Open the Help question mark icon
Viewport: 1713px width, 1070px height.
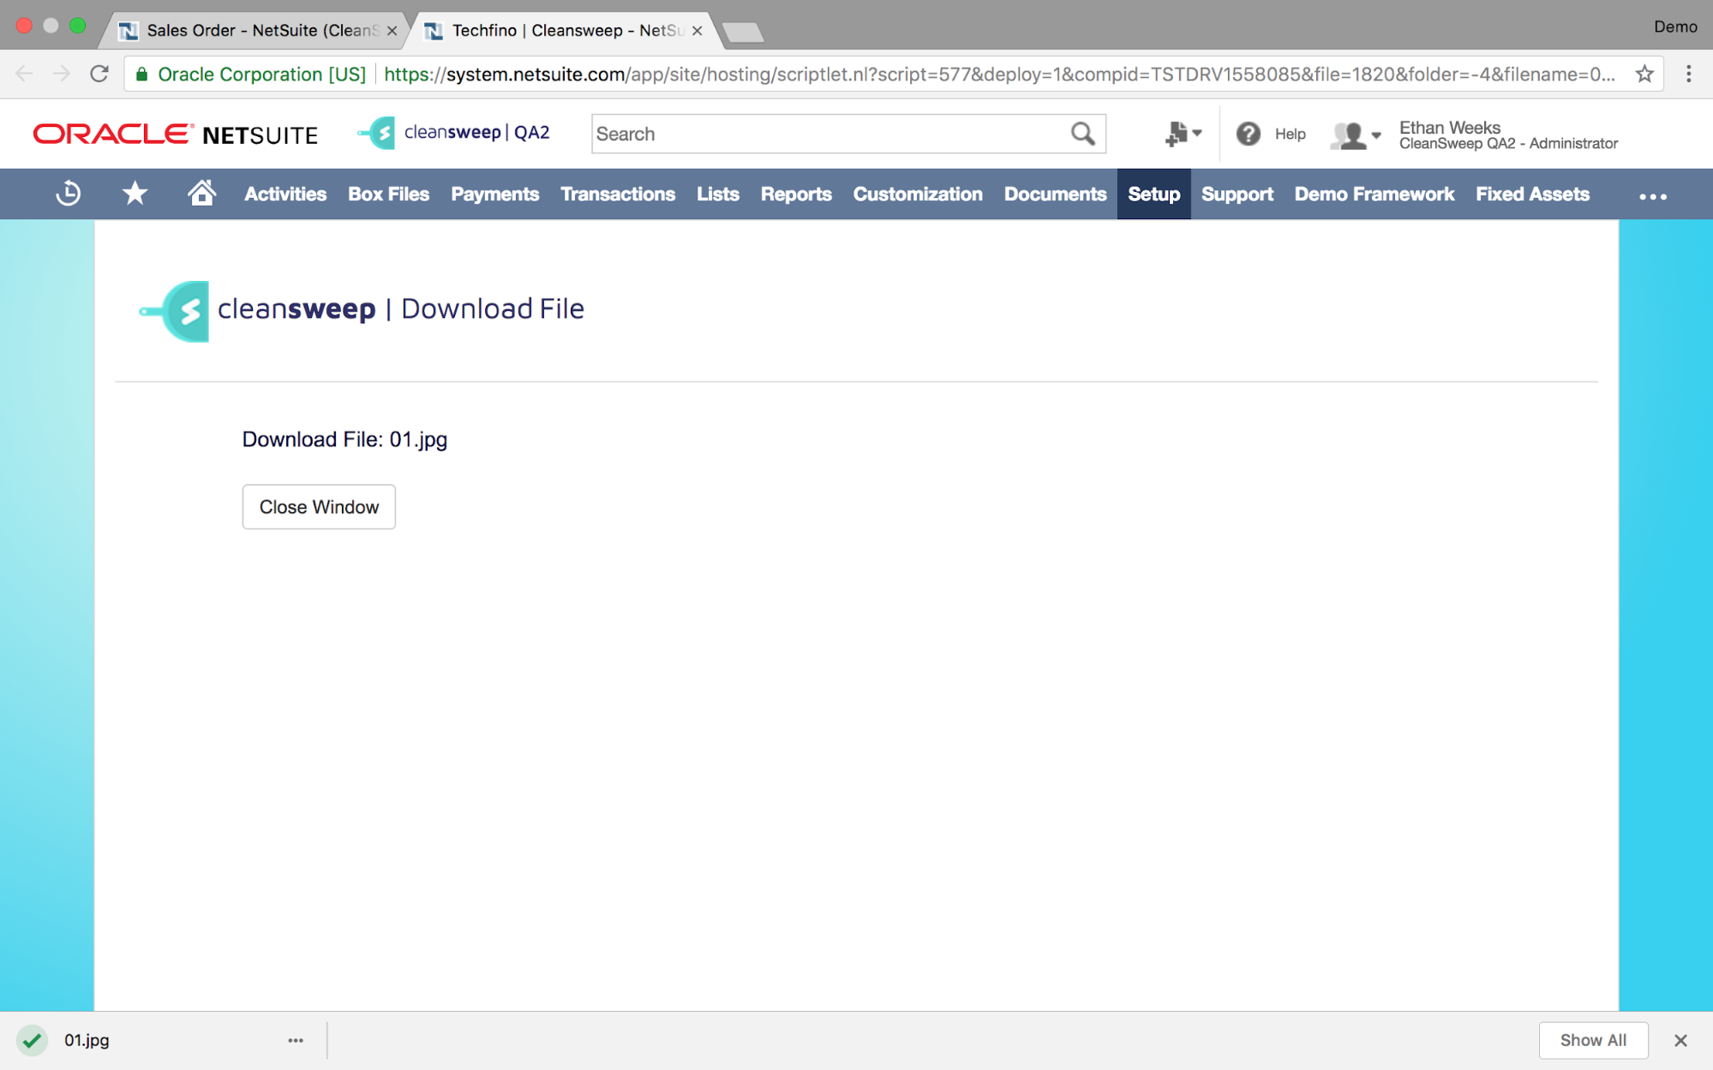click(x=1248, y=134)
